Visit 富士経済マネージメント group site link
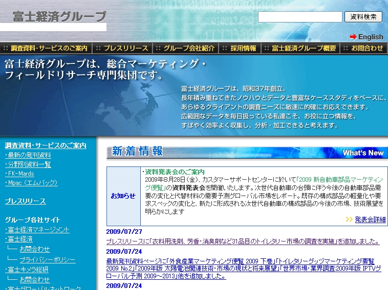 pos(37,230)
